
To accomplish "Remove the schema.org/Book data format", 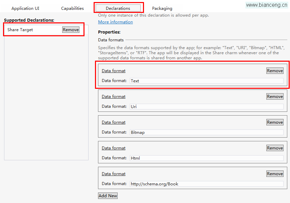I will tap(275, 174).
